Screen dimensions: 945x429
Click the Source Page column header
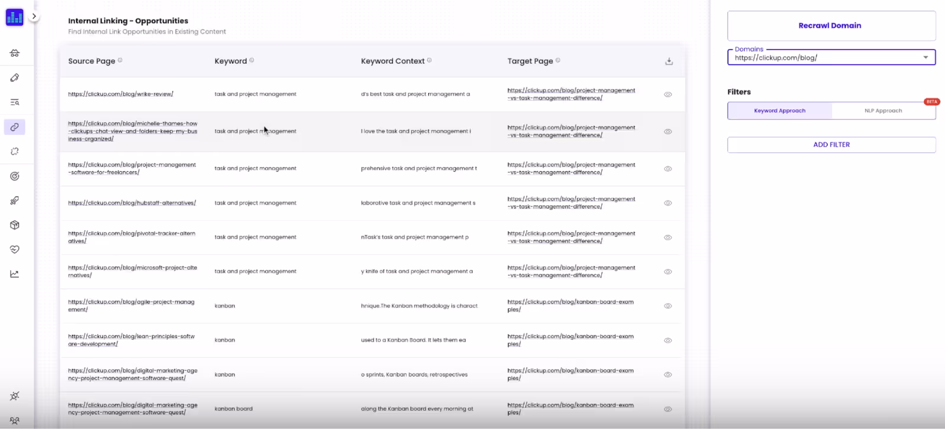pos(92,61)
